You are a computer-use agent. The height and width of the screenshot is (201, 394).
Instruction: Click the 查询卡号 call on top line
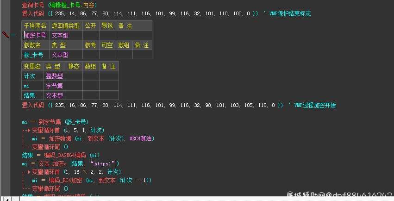[33, 5]
